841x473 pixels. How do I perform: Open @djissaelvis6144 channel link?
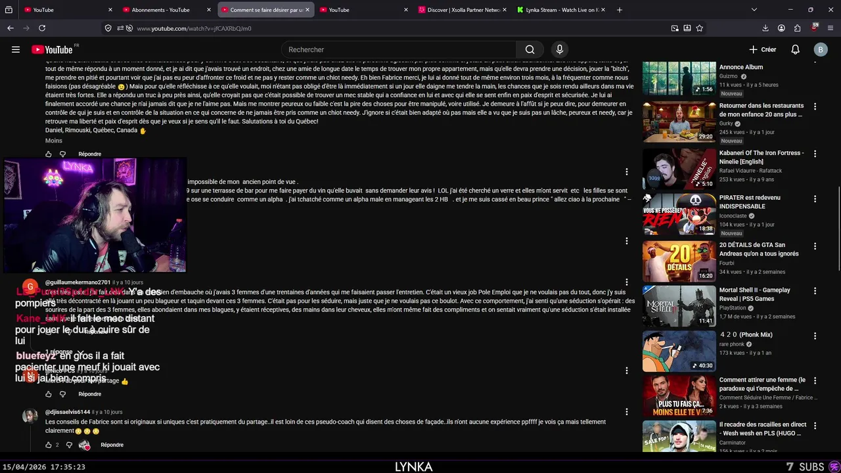(68, 412)
